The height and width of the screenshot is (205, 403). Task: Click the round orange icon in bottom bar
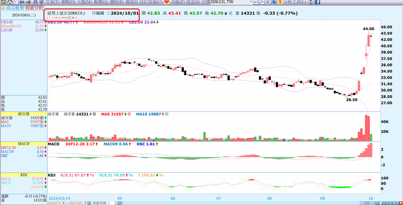click(380, 203)
